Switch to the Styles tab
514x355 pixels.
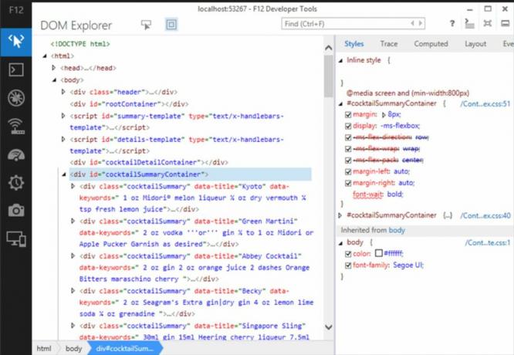tap(354, 43)
